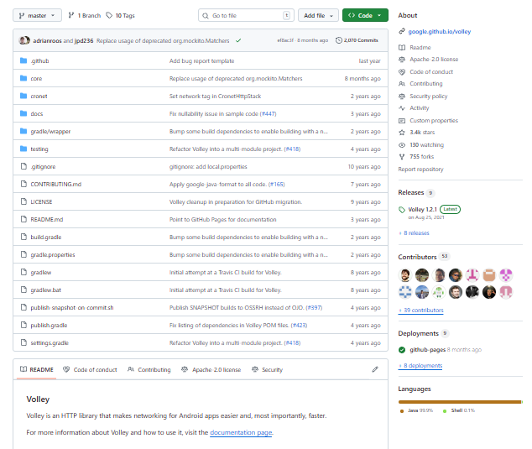View the commit status checkmark icon
This screenshot has width=532, height=449.
pos(238,40)
